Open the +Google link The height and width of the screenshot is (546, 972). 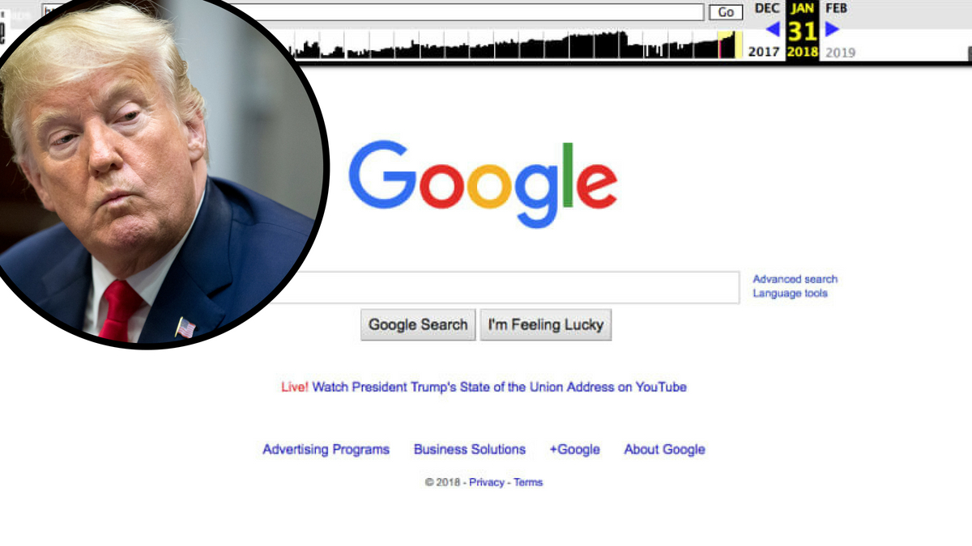coord(574,450)
